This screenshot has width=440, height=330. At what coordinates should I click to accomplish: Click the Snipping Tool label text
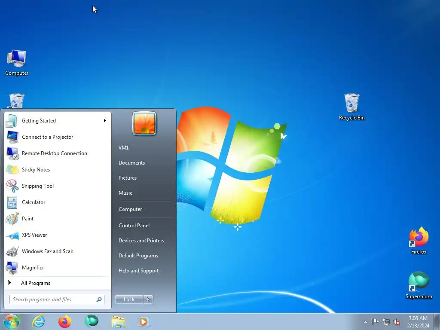pyautogui.click(x=38, y=186)
